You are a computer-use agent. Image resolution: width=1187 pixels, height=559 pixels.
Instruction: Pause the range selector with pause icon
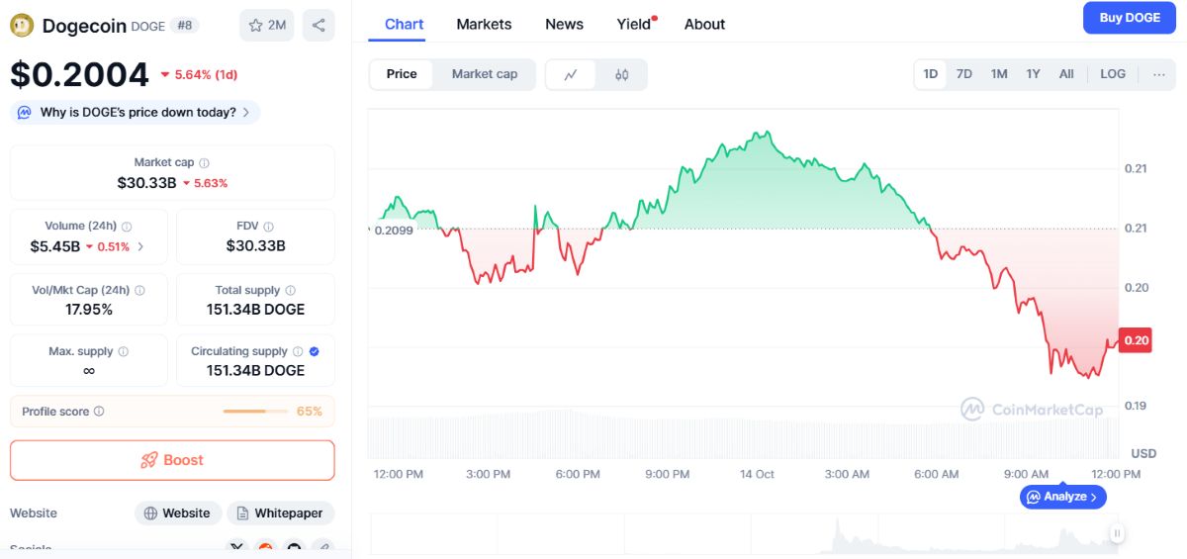click(x=1117, y=533)
